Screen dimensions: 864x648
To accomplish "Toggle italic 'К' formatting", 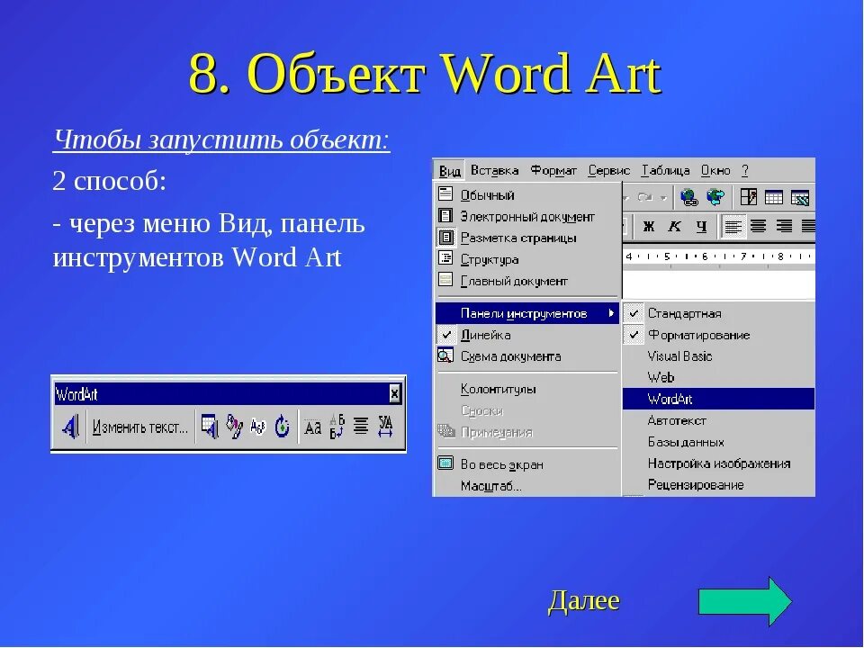I will 674,226.
